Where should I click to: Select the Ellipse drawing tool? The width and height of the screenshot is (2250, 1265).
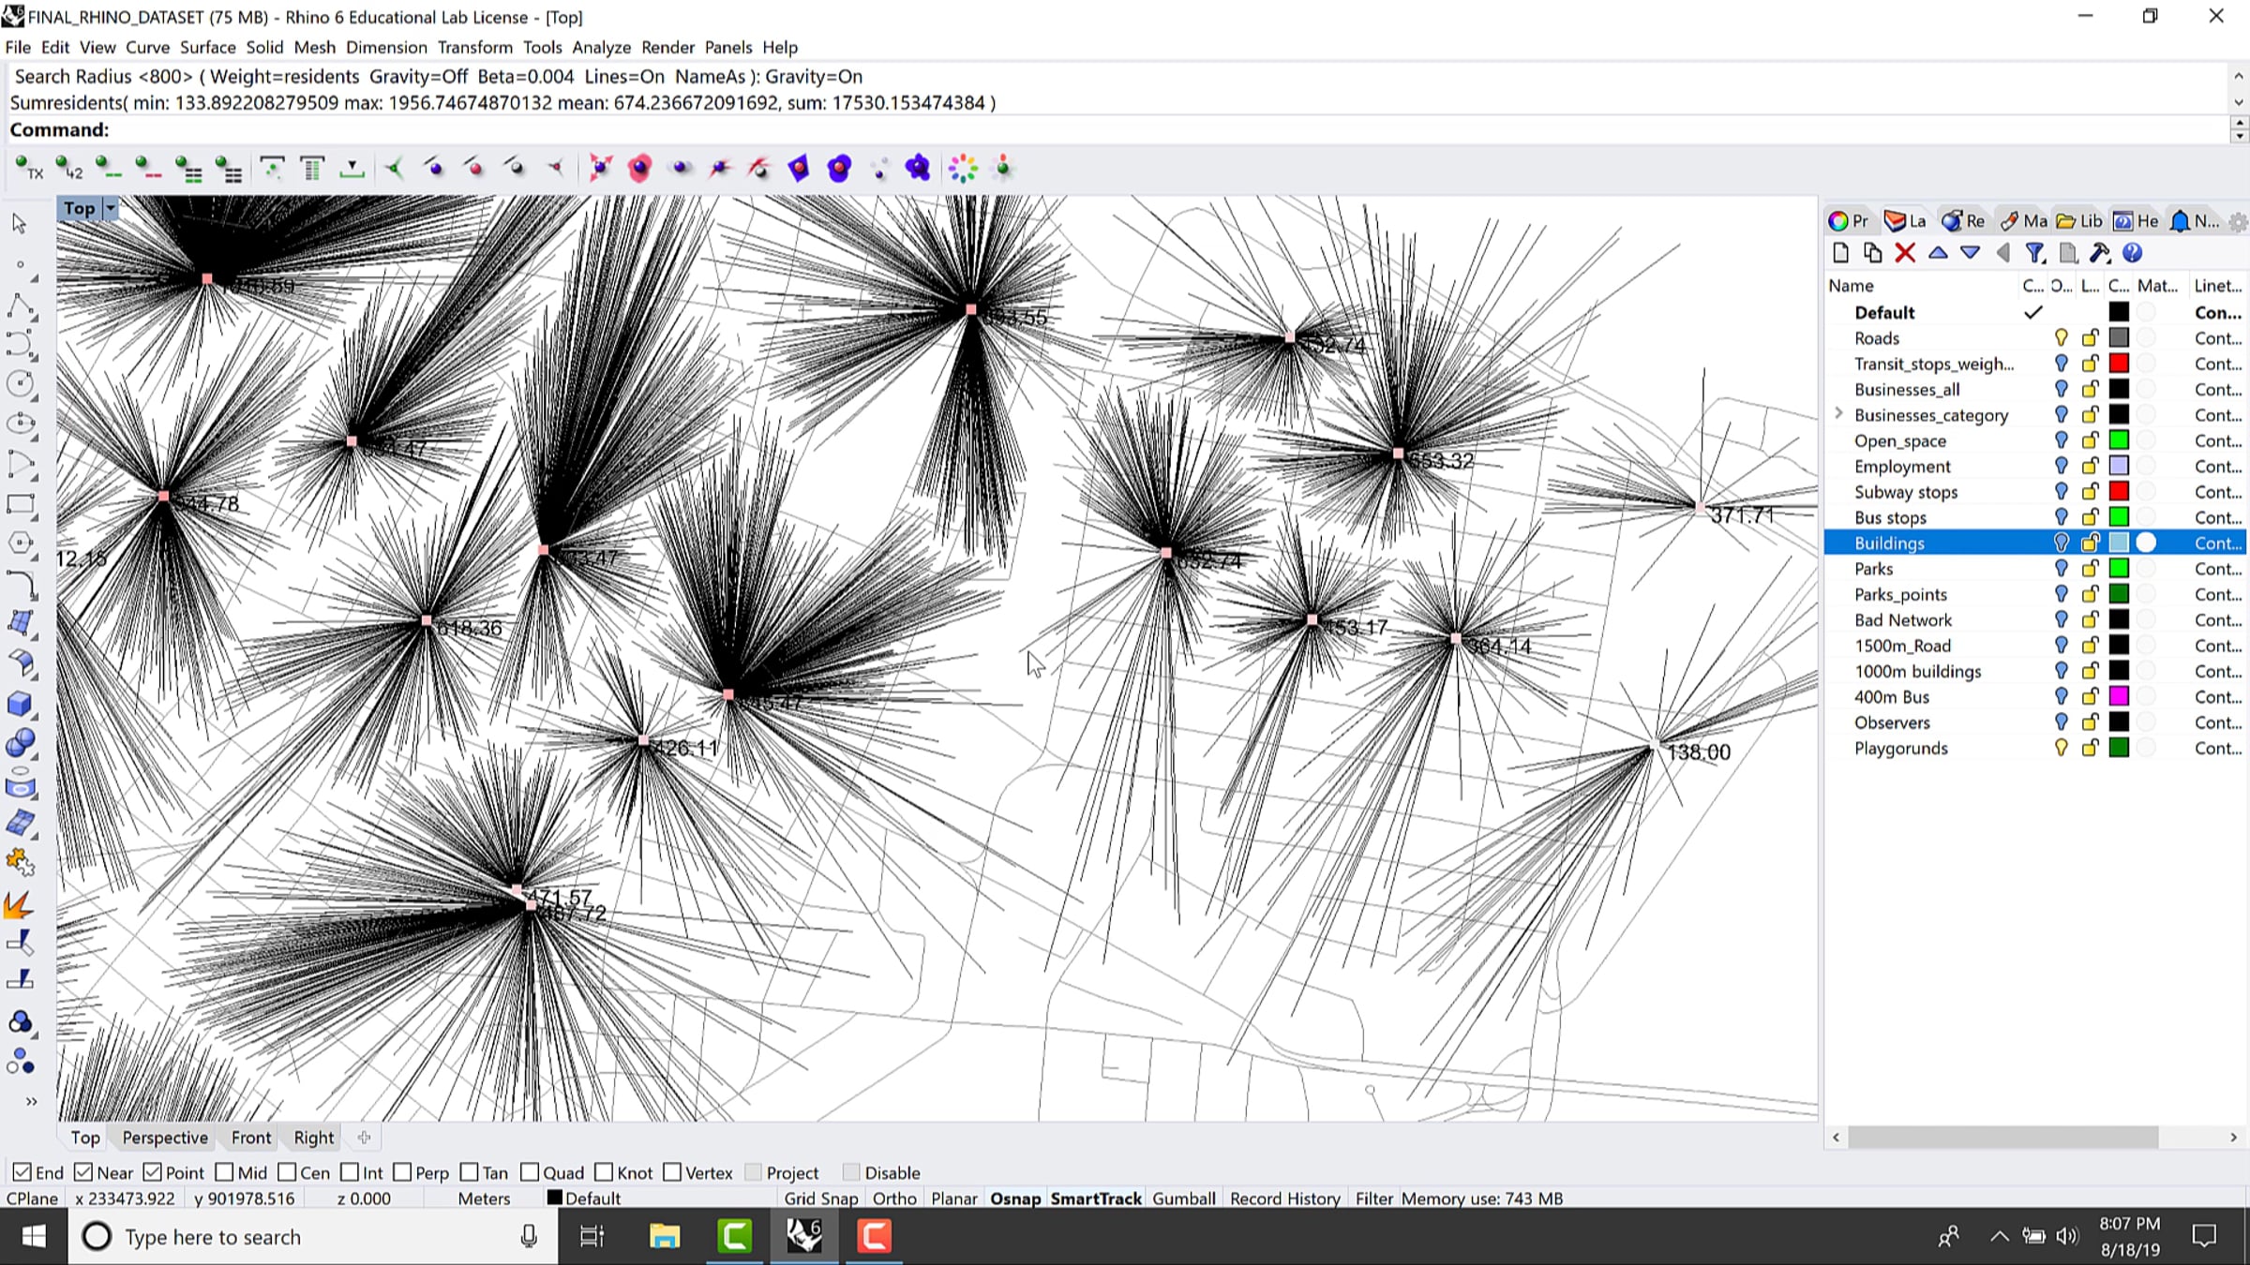pyautogui.click(x=20, y=424)
